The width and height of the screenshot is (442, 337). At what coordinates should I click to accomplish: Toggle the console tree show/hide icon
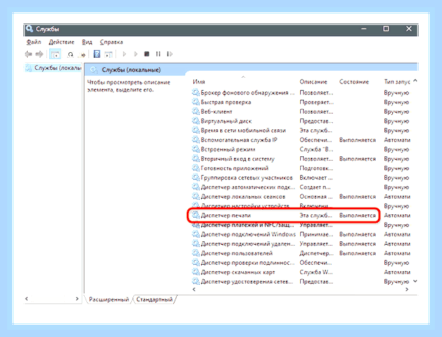click(x=55, y=54)
